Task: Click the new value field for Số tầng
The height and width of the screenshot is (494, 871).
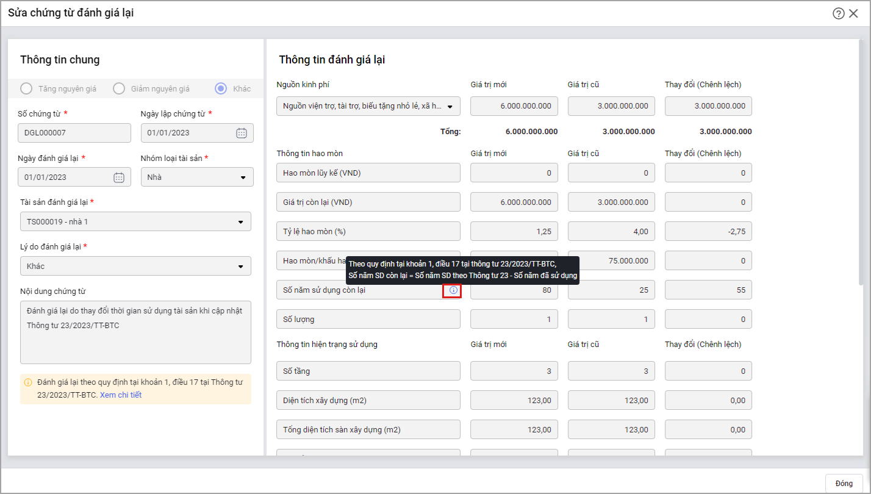Action: (x=514, y=371)
